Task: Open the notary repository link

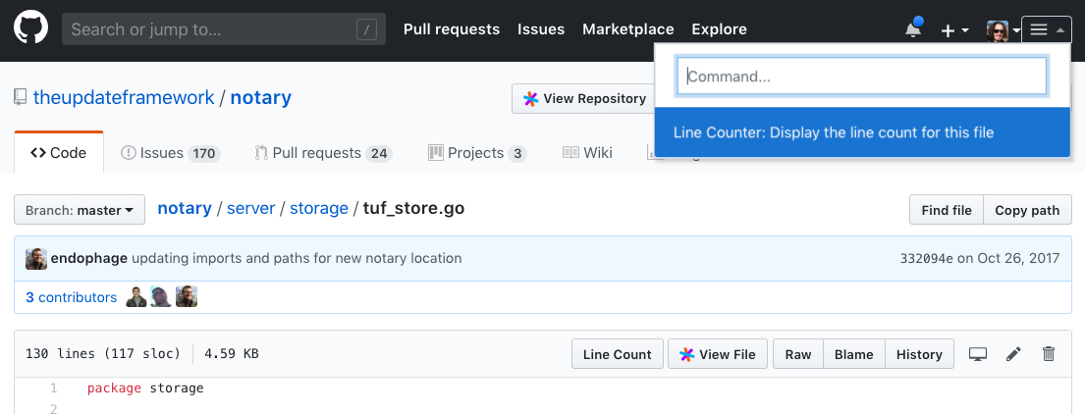Action: click(x=261, y=97)
